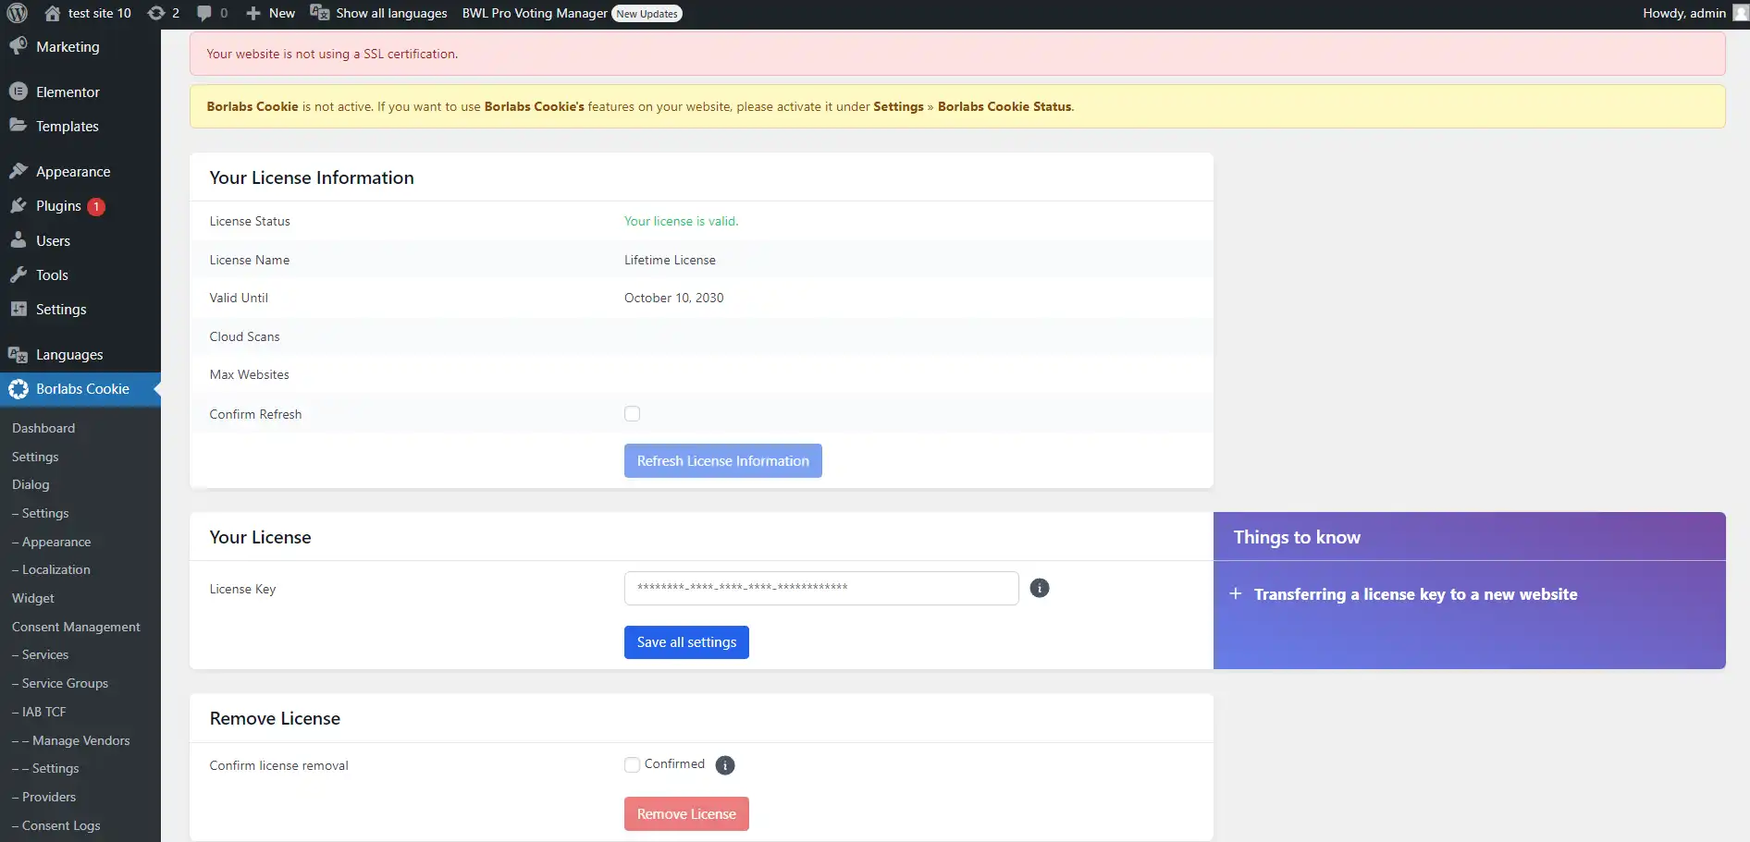Check the Confirmed license removal checkbox
The image size is (1750, 842).
(632, 764)
